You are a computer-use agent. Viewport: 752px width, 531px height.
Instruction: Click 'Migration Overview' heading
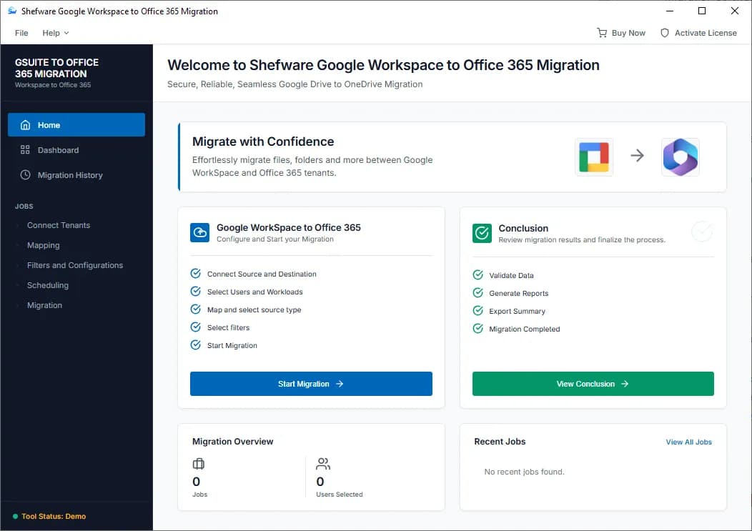[232, 441]
